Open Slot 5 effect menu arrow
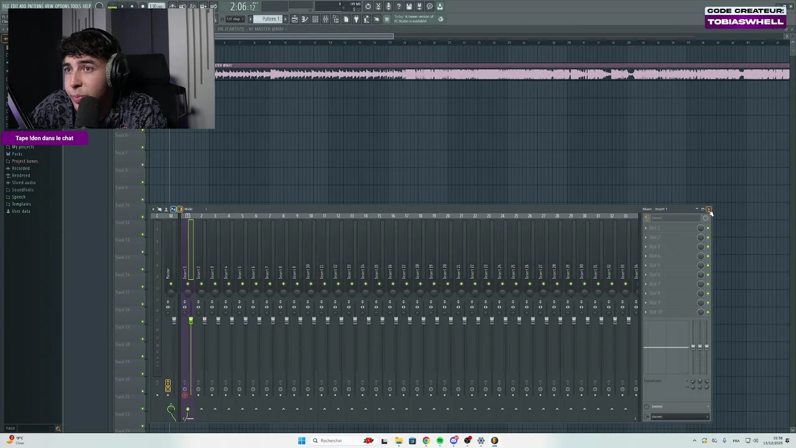Screen dimensions: 796x448 (646, 265)
